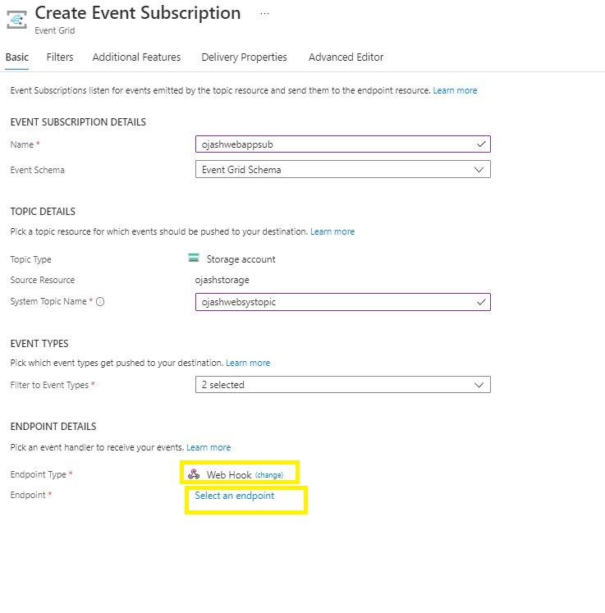Select the Basic tab
The width and height of the screenshot is (605, 613).
(16, 57)
